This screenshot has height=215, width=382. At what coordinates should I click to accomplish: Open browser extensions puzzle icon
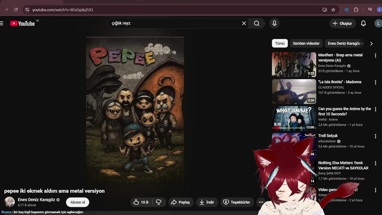point(356,10)
